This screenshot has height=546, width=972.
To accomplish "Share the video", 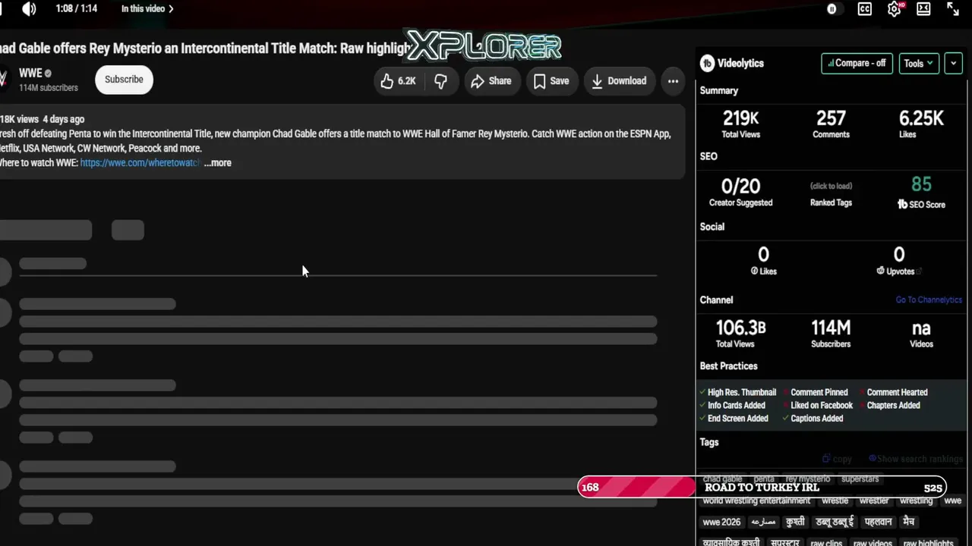I will (x=491, y=81).
